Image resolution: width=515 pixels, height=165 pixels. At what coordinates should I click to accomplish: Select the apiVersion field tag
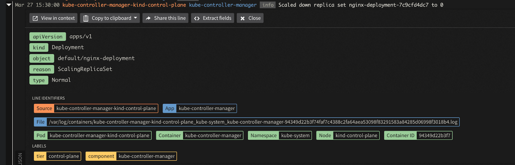48,37
